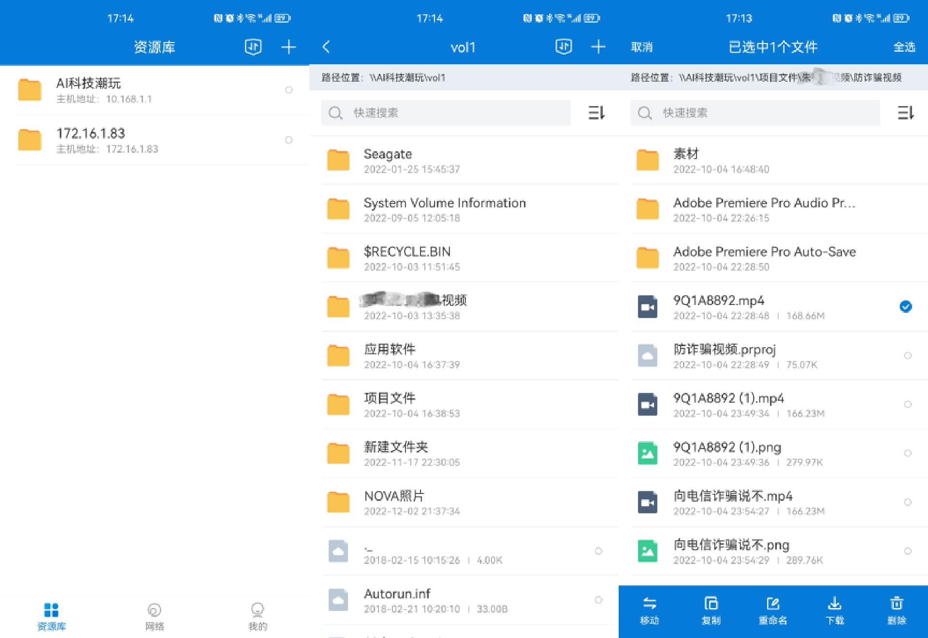Viewport: 928px width, 638px height.
Task: Open the 172.16.1.83 folder icon
Action: [x=29, y=140]
